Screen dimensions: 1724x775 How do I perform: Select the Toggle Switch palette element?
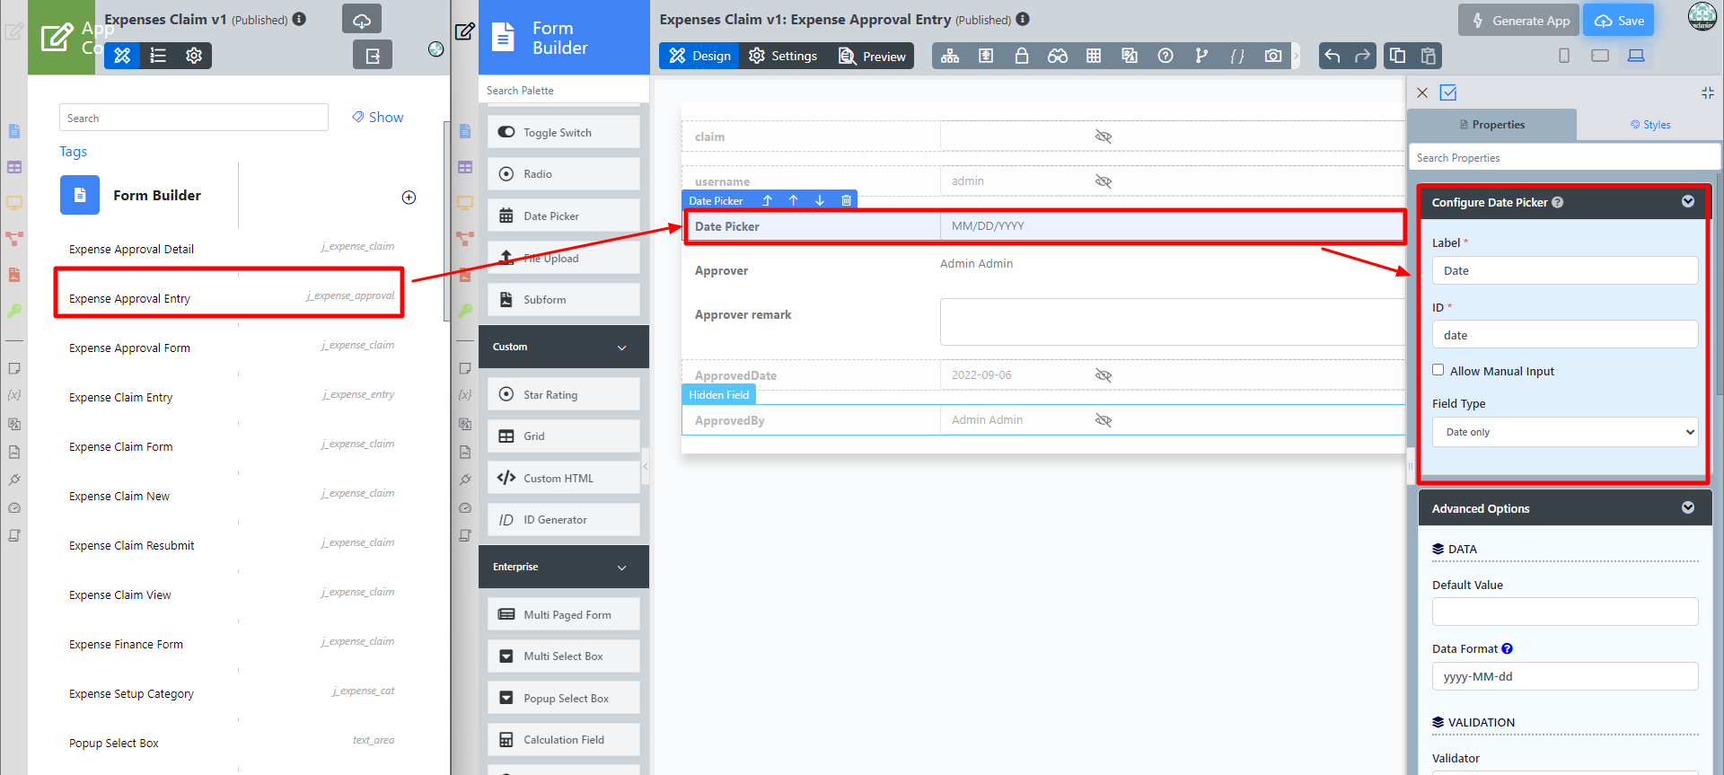click(x=564, y=132)
